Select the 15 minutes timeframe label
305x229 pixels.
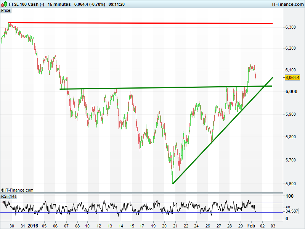tap(59, 4)
